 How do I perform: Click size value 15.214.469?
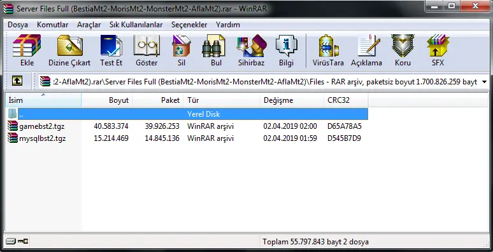click(x=111, y=138)
